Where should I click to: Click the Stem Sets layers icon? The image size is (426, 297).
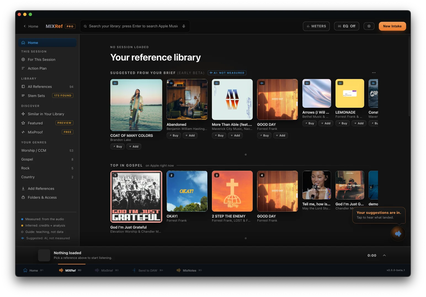23,96
